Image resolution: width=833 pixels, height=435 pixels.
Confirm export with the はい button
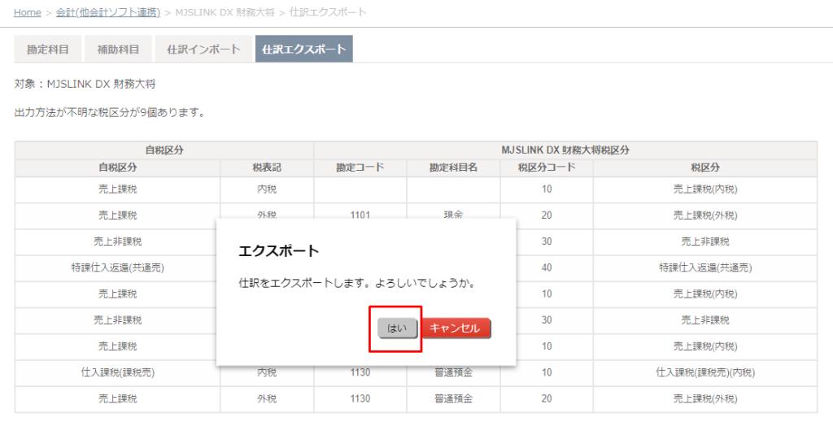point(397,328)
